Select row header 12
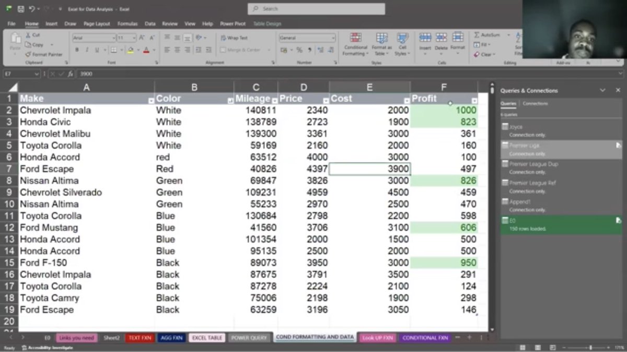Screen dimensions: 627x352 pyautogui.click(x=9, y=227)
